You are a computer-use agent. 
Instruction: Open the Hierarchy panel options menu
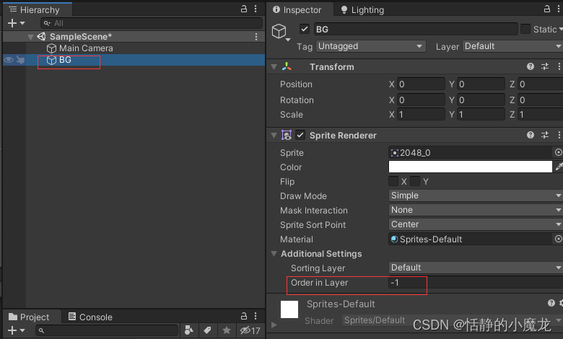click(x=256, y=9)
